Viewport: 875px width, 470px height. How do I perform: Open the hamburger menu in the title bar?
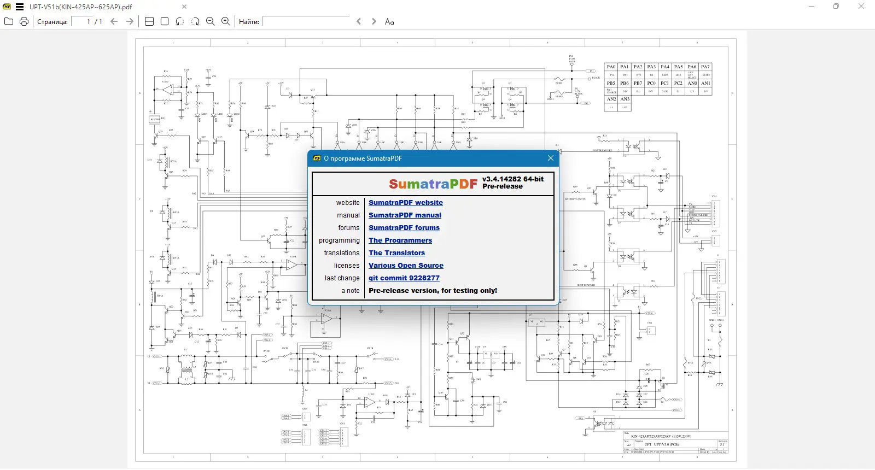[20, 7]
